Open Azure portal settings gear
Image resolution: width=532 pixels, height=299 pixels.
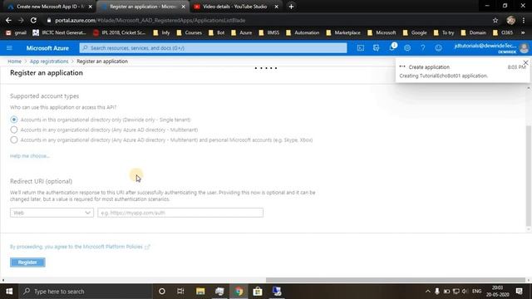pos(407,48)
